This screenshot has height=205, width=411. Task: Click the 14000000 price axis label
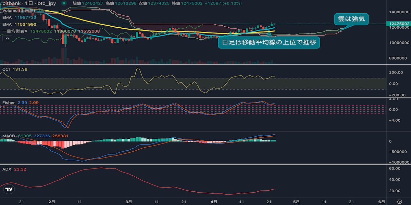[398, 12]
